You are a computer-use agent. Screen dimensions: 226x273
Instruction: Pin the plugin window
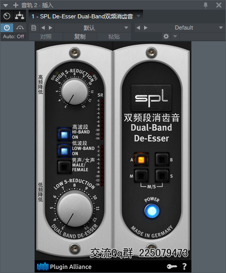[206, 5]
